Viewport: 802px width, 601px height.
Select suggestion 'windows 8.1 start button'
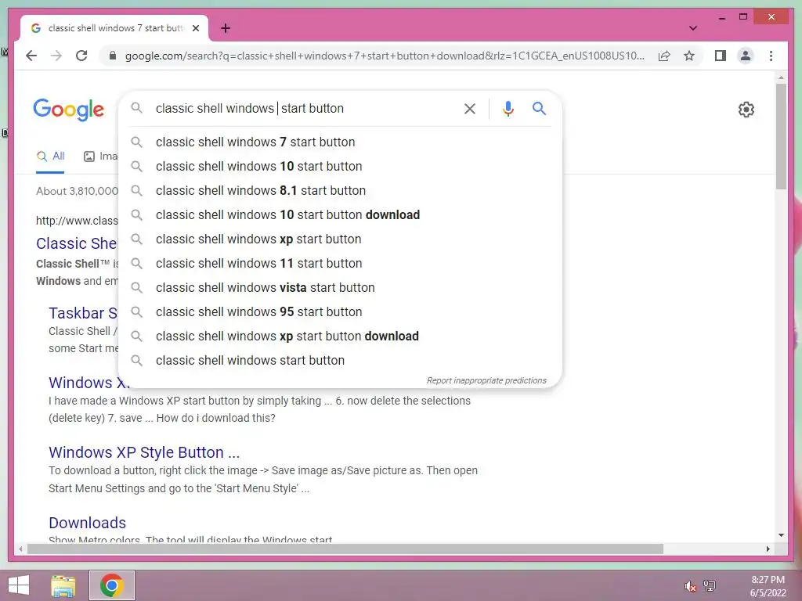point(340,191)
